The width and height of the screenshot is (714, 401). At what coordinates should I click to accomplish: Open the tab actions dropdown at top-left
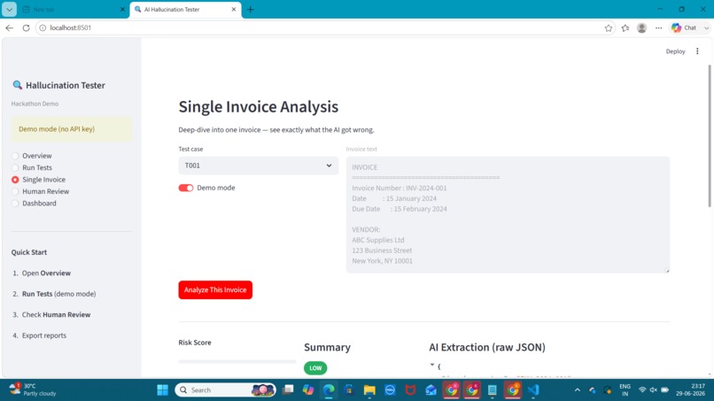[x=9, y=9]
